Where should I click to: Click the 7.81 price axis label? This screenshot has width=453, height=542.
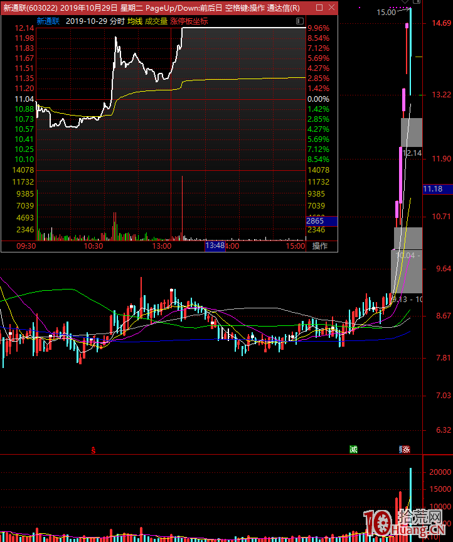(444, 358)
